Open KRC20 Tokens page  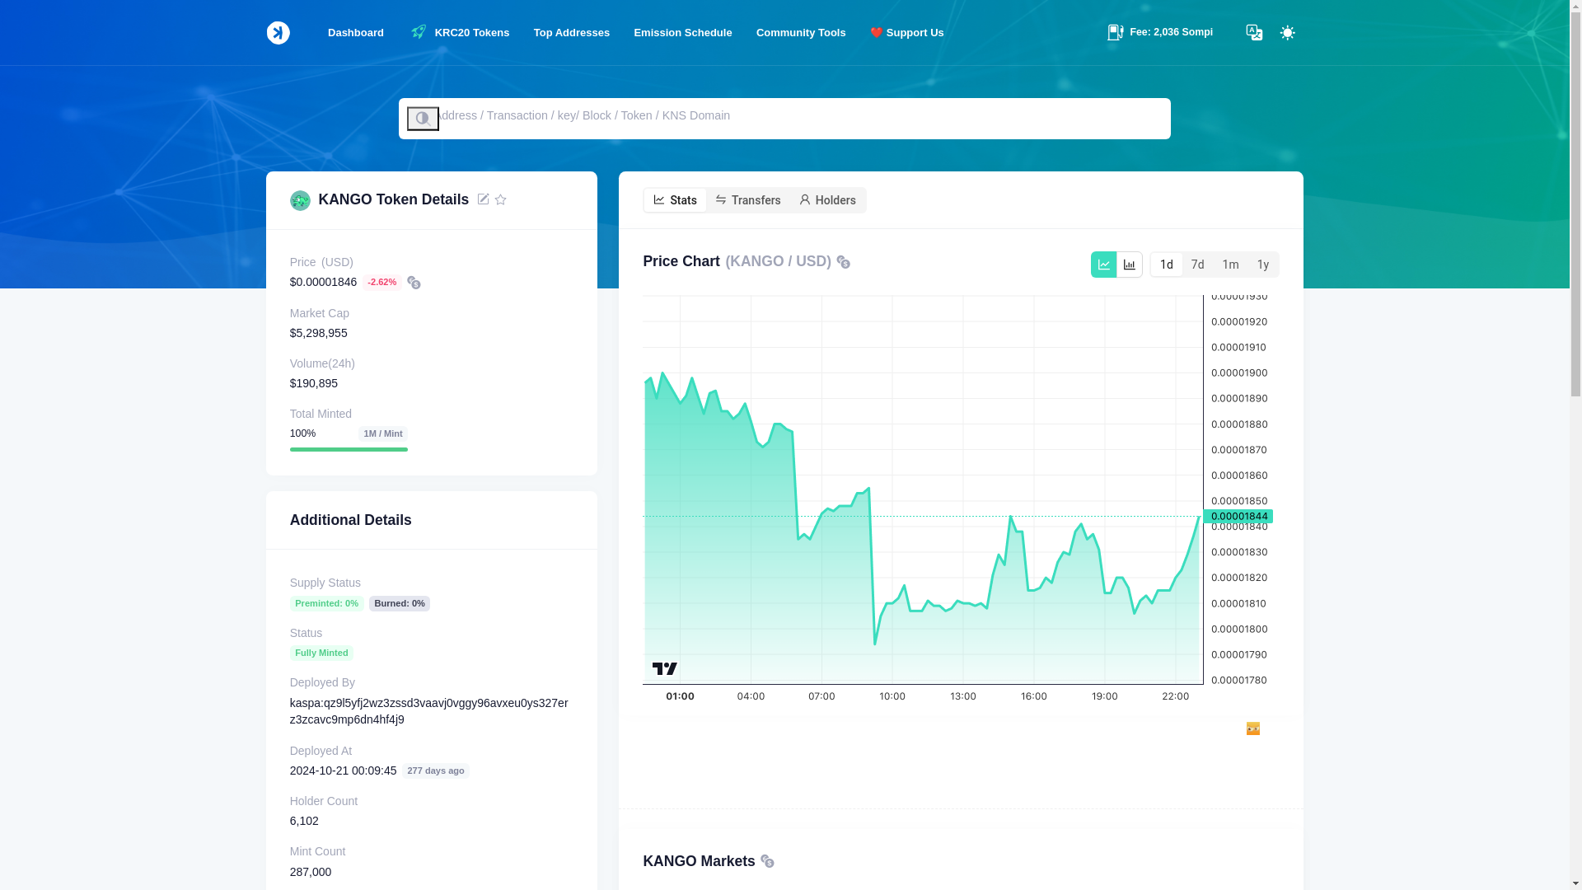pyautogui.click(x=460, y=33)
